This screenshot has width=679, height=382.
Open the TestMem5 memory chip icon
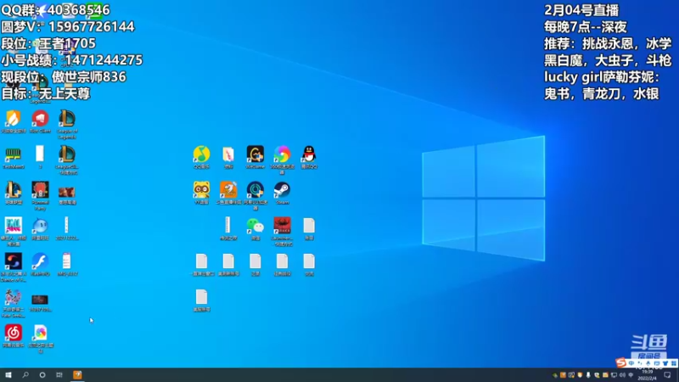pyautogui.click(x=13, y=154)
